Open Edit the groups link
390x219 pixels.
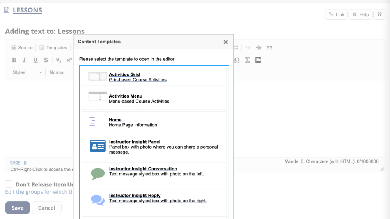[39, 192]
